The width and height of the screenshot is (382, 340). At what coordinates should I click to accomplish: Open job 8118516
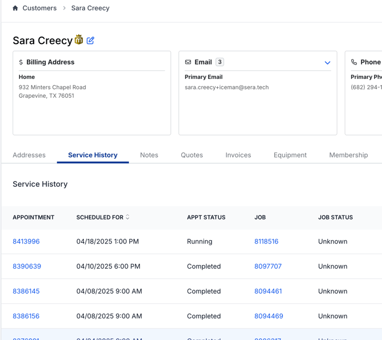[266, 242]
